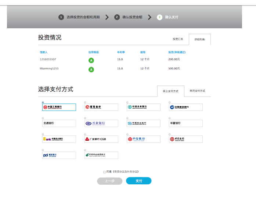
Task: Click the blue 支付 button
Action: click(138, 181)
